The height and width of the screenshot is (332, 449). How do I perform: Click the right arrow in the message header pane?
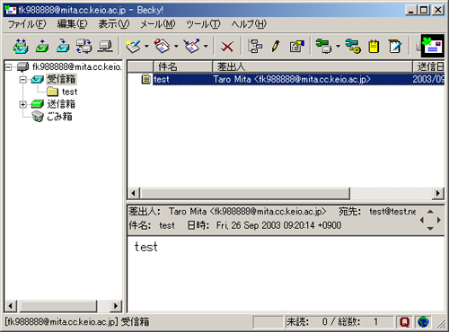point(438,220)
